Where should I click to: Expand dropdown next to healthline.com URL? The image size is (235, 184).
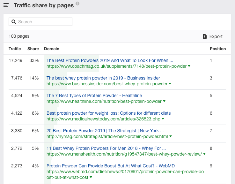pos(164,101)
